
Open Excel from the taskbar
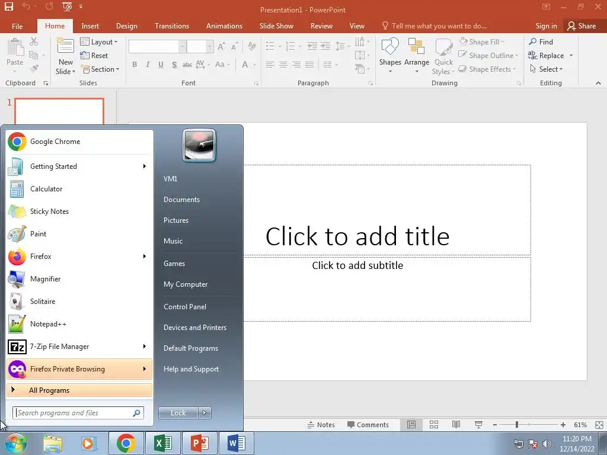(163, 443)
